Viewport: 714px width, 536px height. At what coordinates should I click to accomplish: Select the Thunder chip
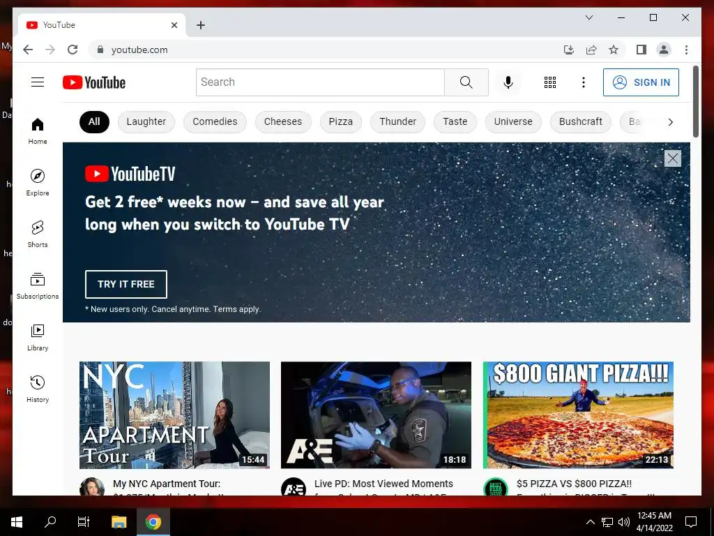[x=397, y=121]
